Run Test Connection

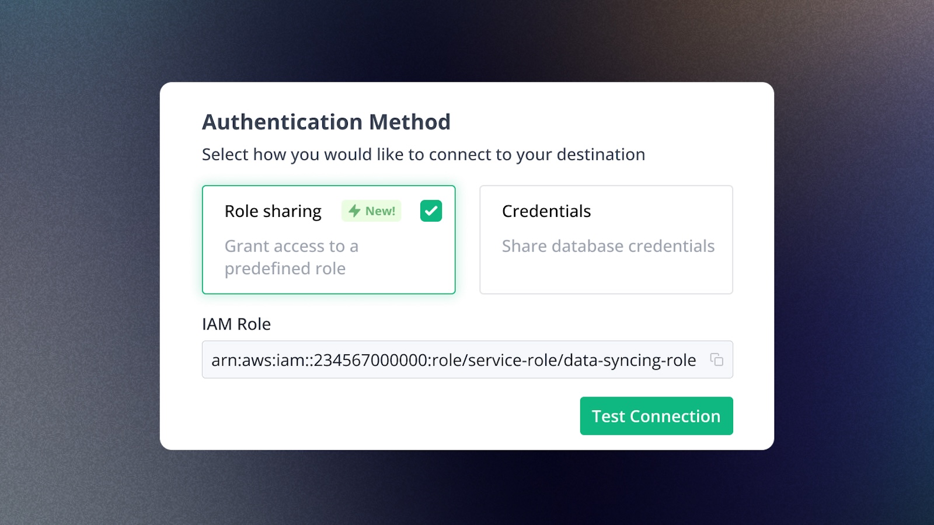656,416
